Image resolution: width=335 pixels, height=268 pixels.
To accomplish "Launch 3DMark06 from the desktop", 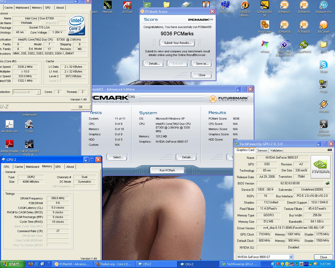I will coord(284,27).
